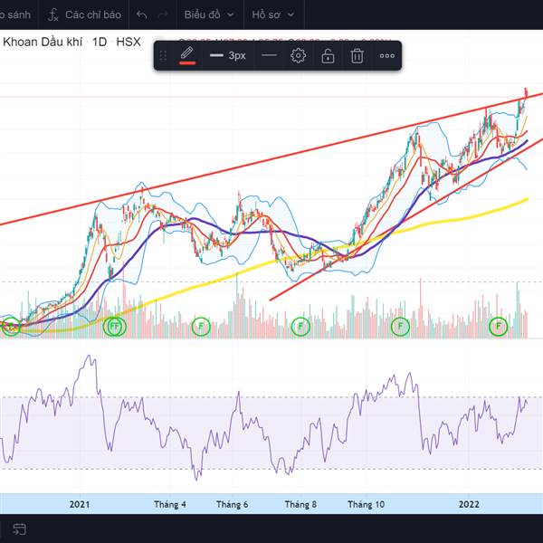Click the Tháng 10 time axis label
This screenshot has width=543, height=543.
[366, 504]
